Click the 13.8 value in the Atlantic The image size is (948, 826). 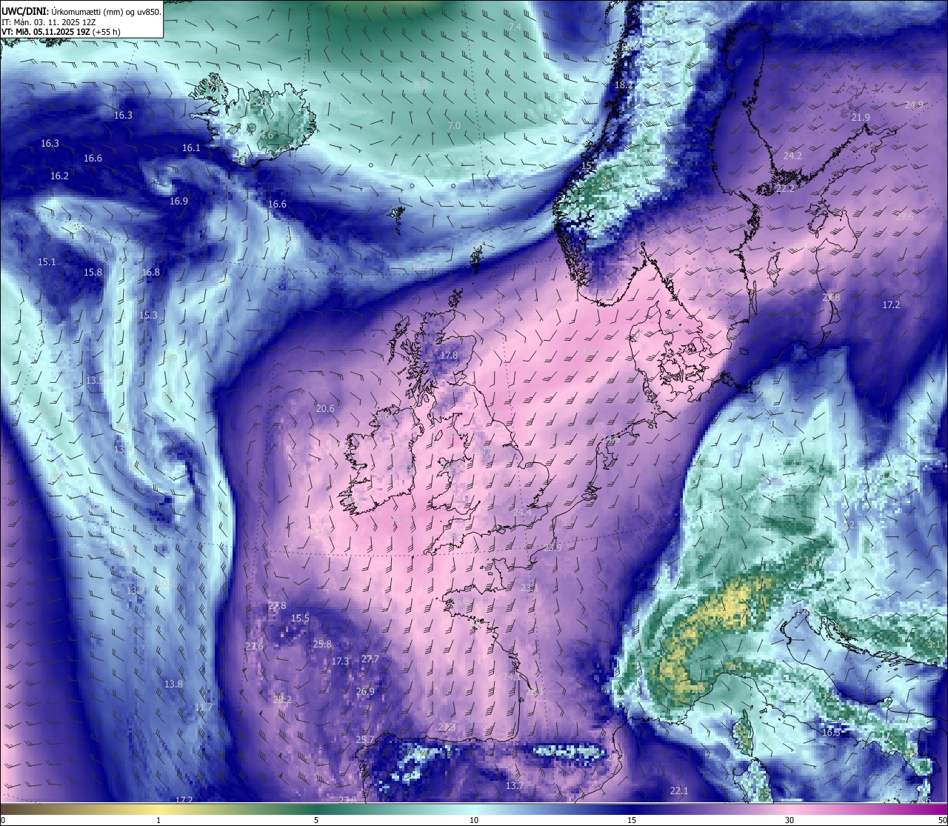click(173, 684)
